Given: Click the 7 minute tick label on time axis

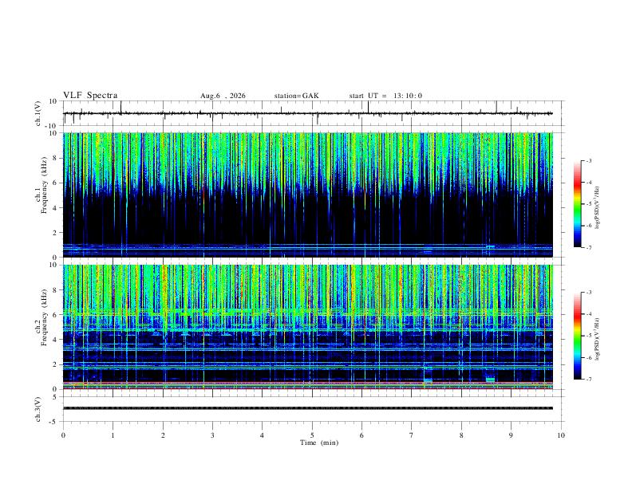Looking at the screenshot, I should (412, 435).
